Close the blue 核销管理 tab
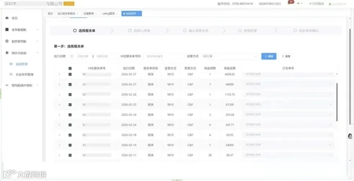 (x=138, y=14)
